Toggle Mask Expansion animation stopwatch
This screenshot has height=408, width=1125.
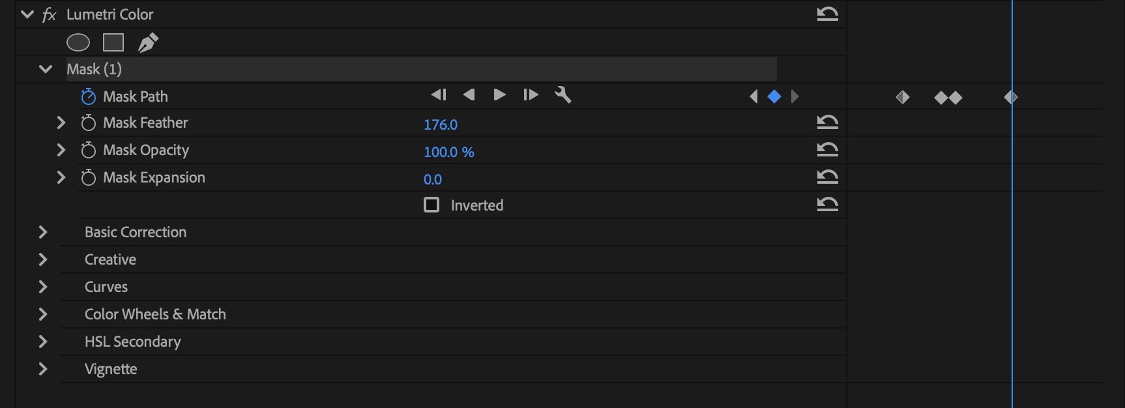89,178
